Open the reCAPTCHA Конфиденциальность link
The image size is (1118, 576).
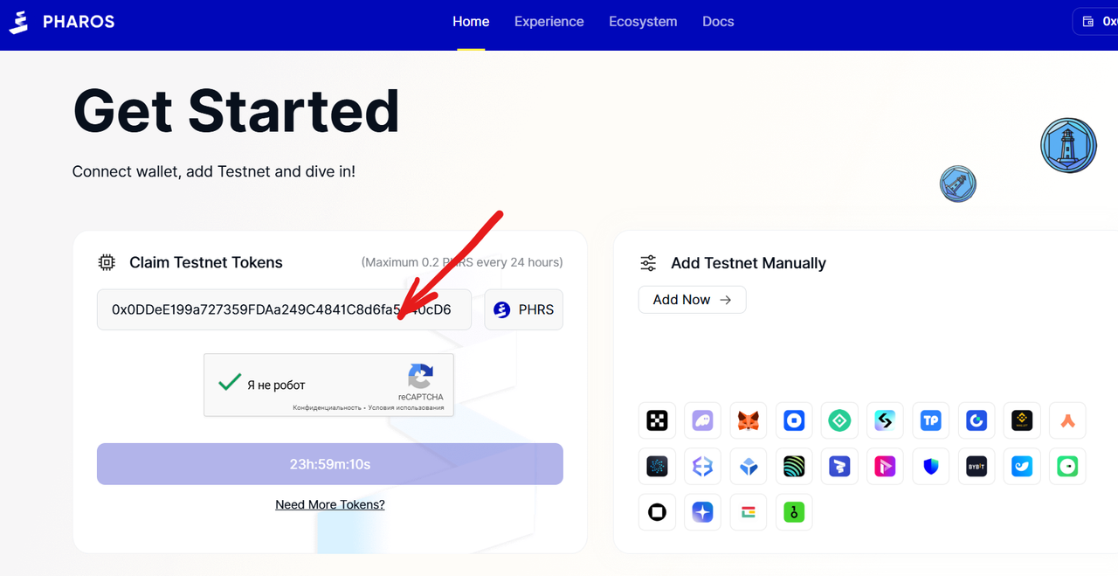(x=327, y=407)
